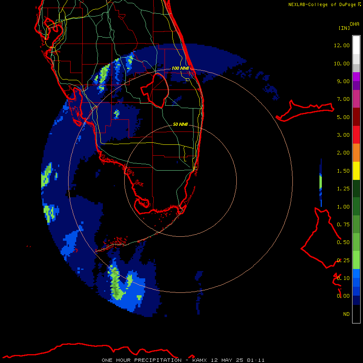Click the 3.00 legend value

[343, 135]
